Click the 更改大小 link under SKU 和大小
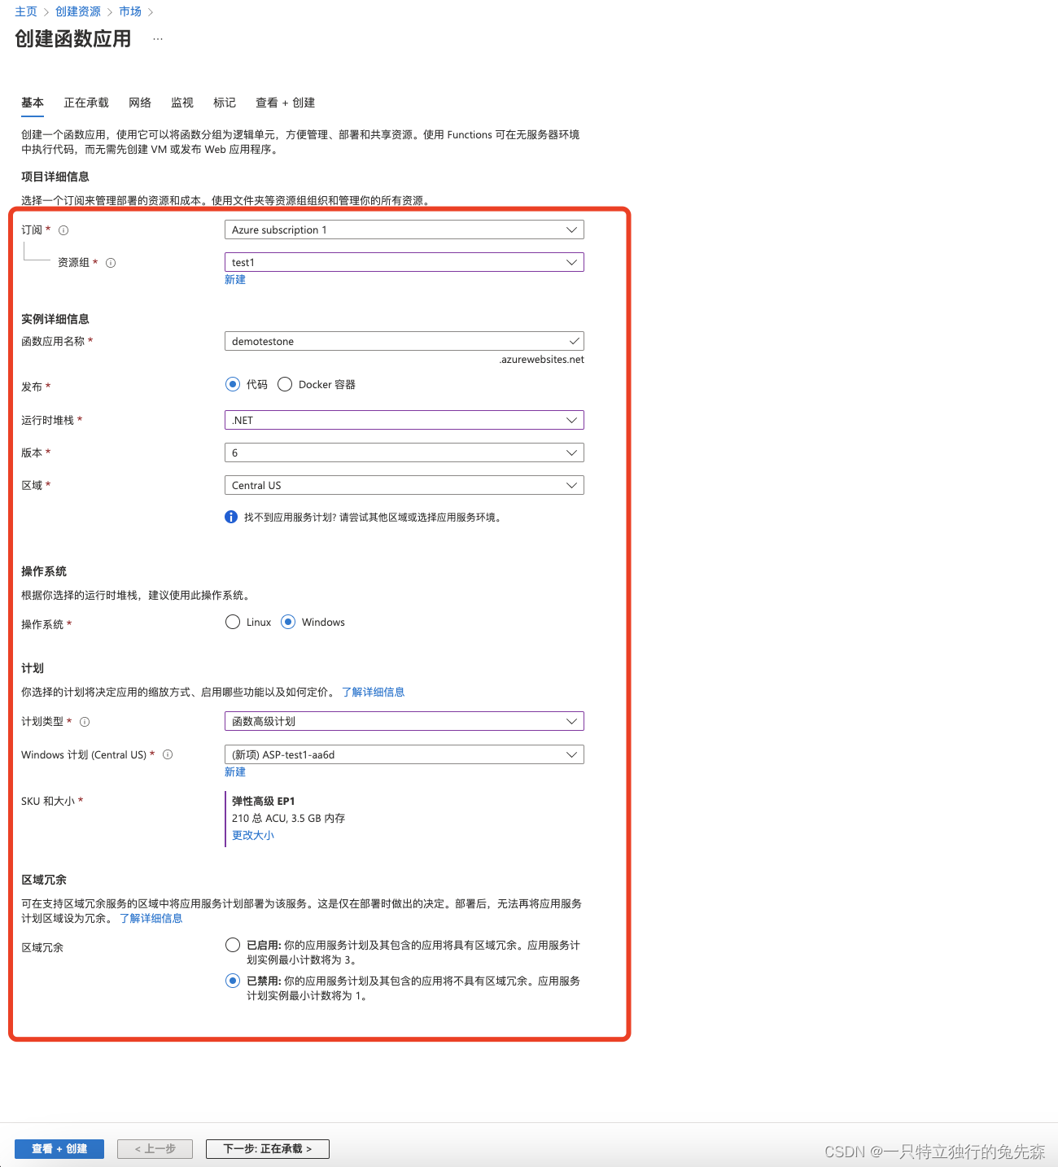The image size is (1058, 1167). tap(252, 835)
